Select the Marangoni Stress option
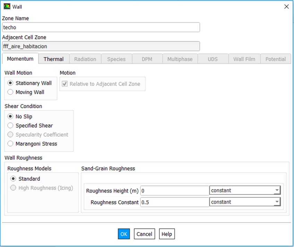This screenshot has width=294, height=247. pyautogui.click(x=10, y=144)
